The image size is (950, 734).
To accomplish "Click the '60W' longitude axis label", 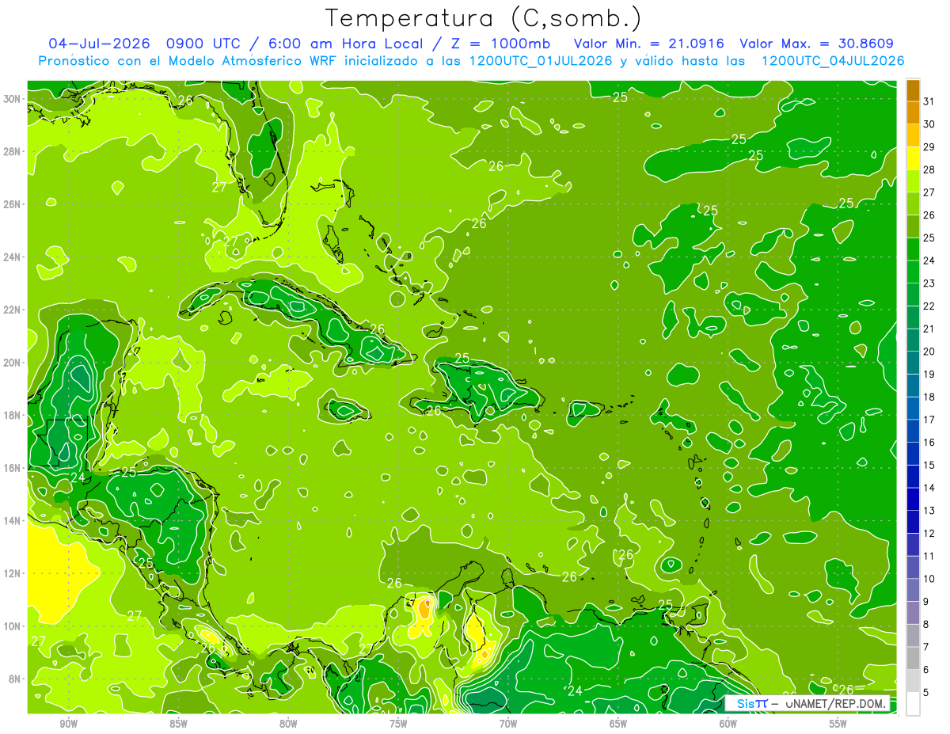I will pyautogui.click(x=728, y=724).
